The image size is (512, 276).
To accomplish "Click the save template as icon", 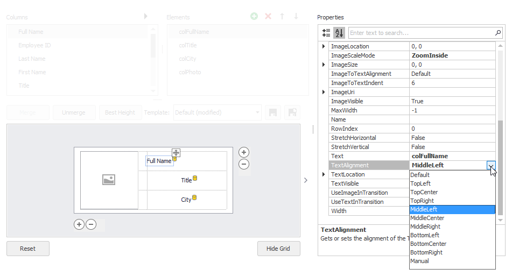I will pyautogui.click(x=292, y=112).
